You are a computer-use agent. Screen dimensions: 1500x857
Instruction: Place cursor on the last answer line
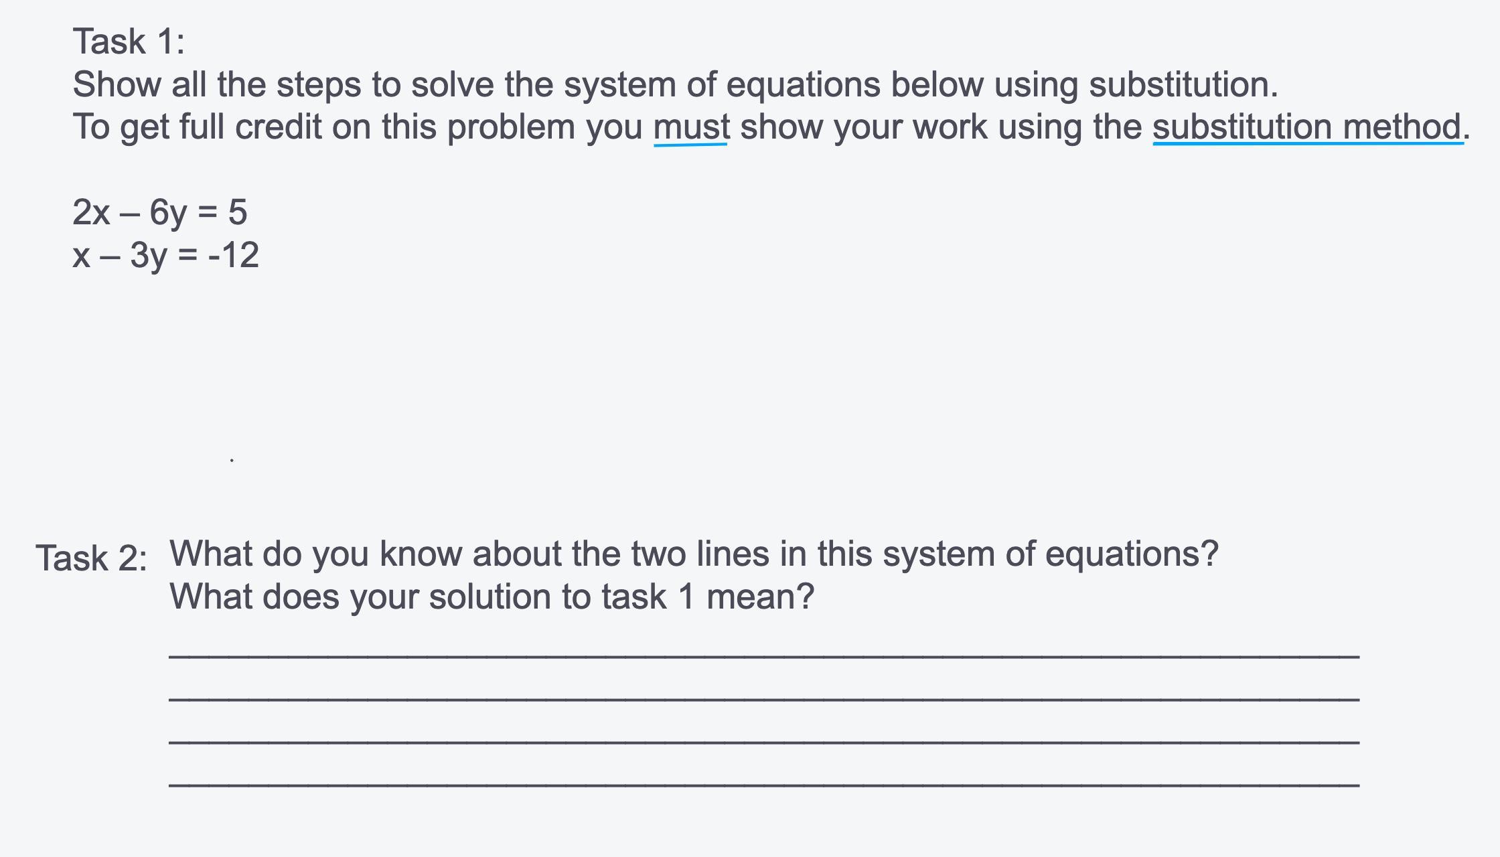coord(764,784)
